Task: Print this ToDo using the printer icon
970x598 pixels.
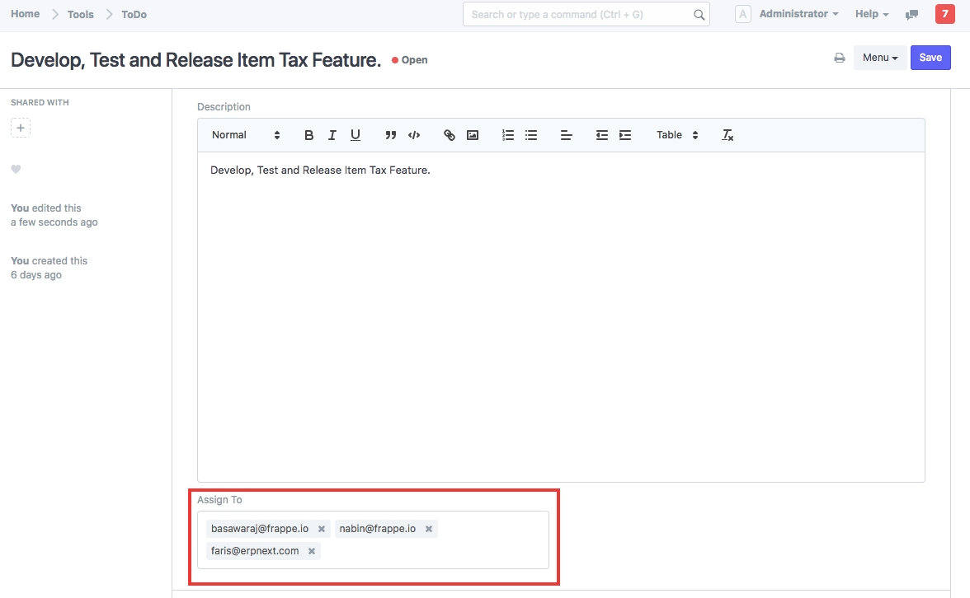Action: click(x=840, y=58)
